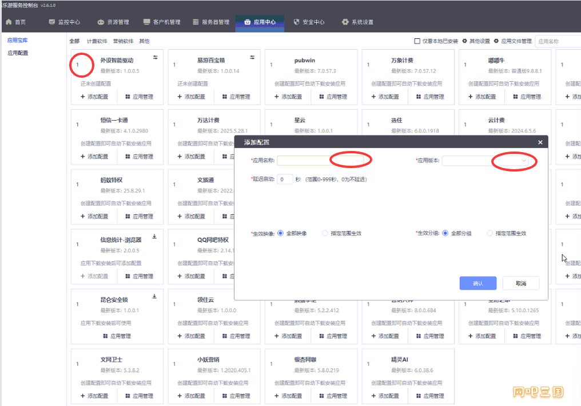
Task: Click the 万达计费 card title
Action: 208,120
